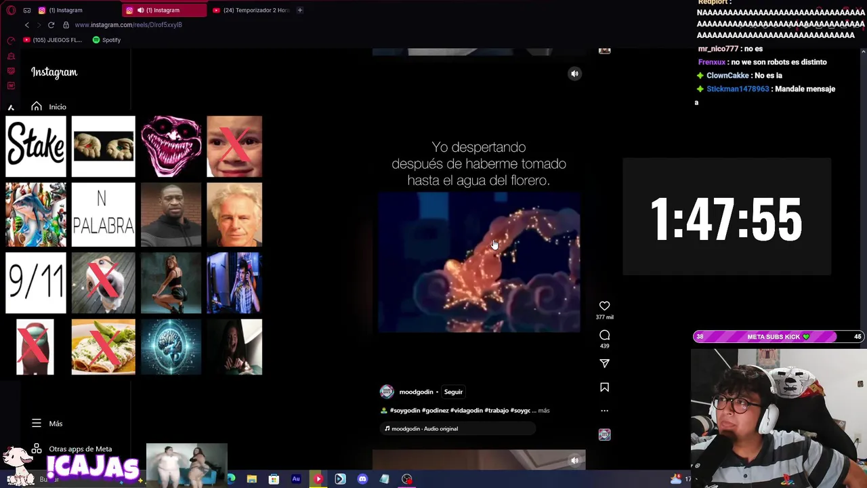Pause the playing reel video
This screenshot has width=867, height=488.
479,262
